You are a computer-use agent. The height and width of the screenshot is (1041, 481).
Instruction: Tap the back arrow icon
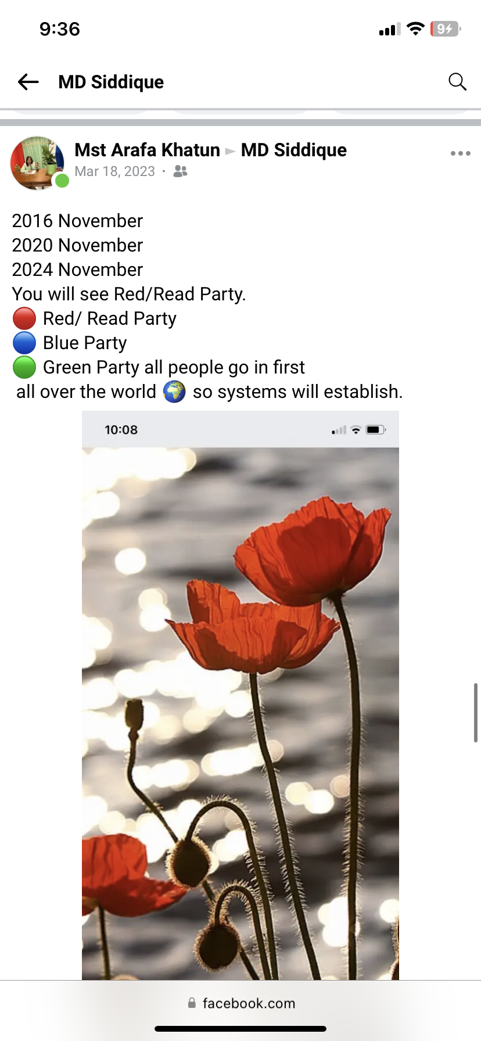(28, 82)
